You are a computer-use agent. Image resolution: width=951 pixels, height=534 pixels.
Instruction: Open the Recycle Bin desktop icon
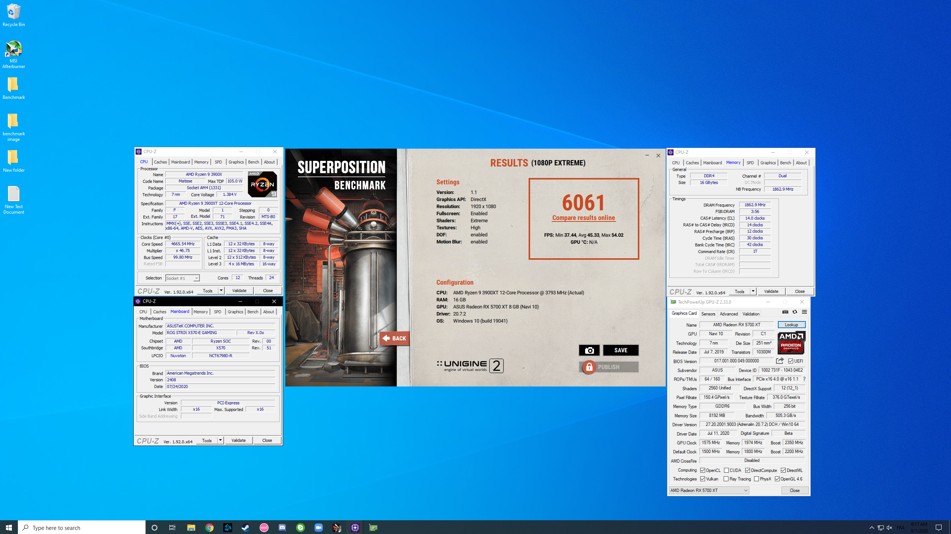14,15
